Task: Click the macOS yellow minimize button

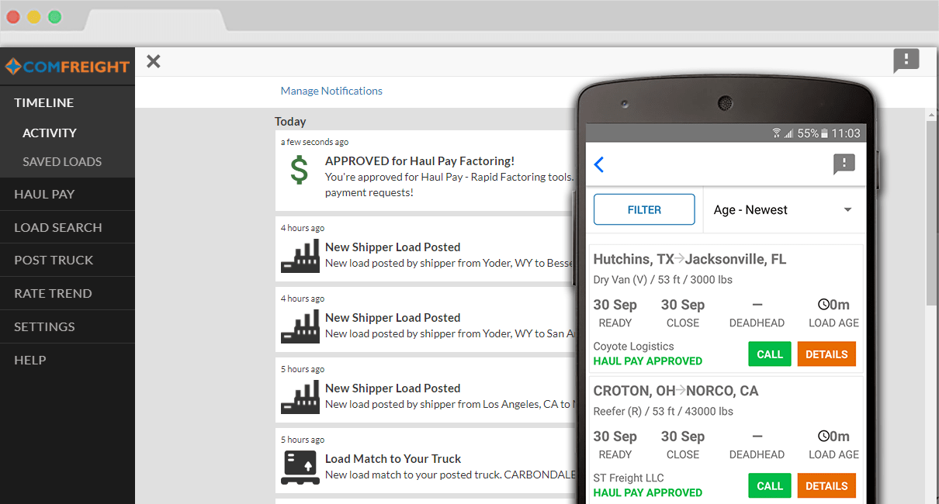Action: [34, 16]
